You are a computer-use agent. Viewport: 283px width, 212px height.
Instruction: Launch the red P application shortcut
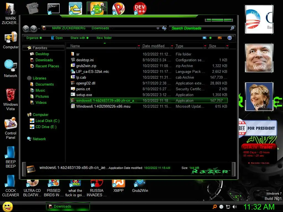click(x=118, y=8)
